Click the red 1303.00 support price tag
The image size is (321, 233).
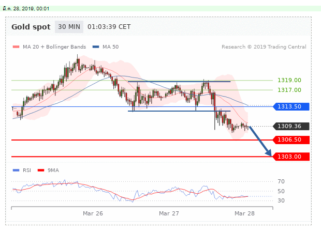291,157
